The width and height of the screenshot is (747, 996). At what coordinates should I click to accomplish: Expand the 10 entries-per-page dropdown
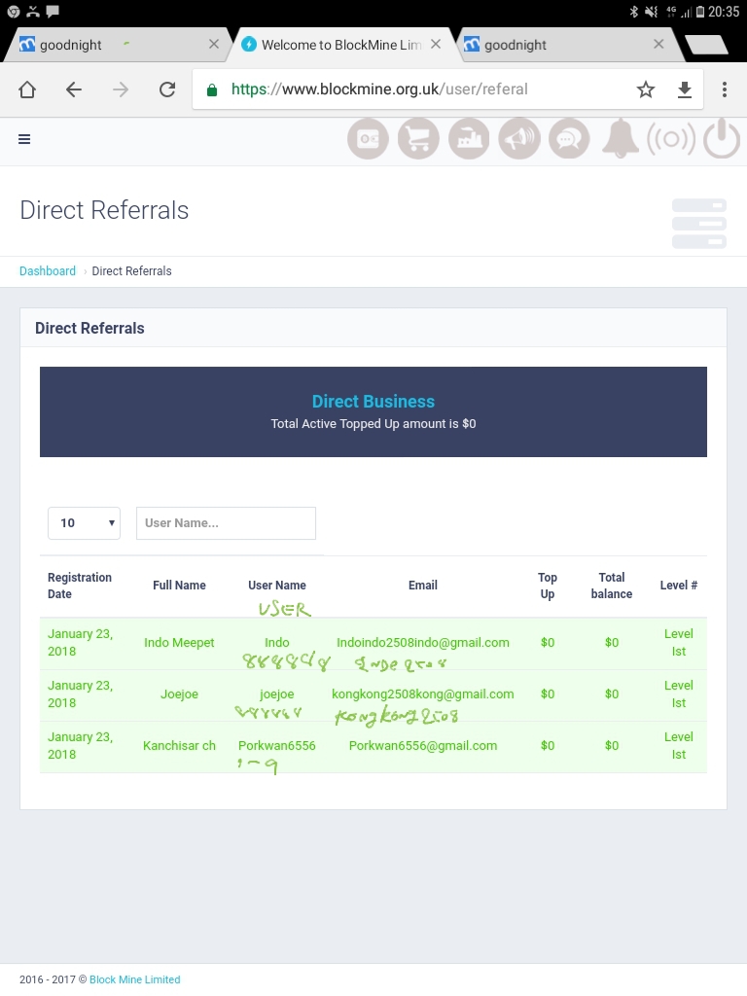84,523
